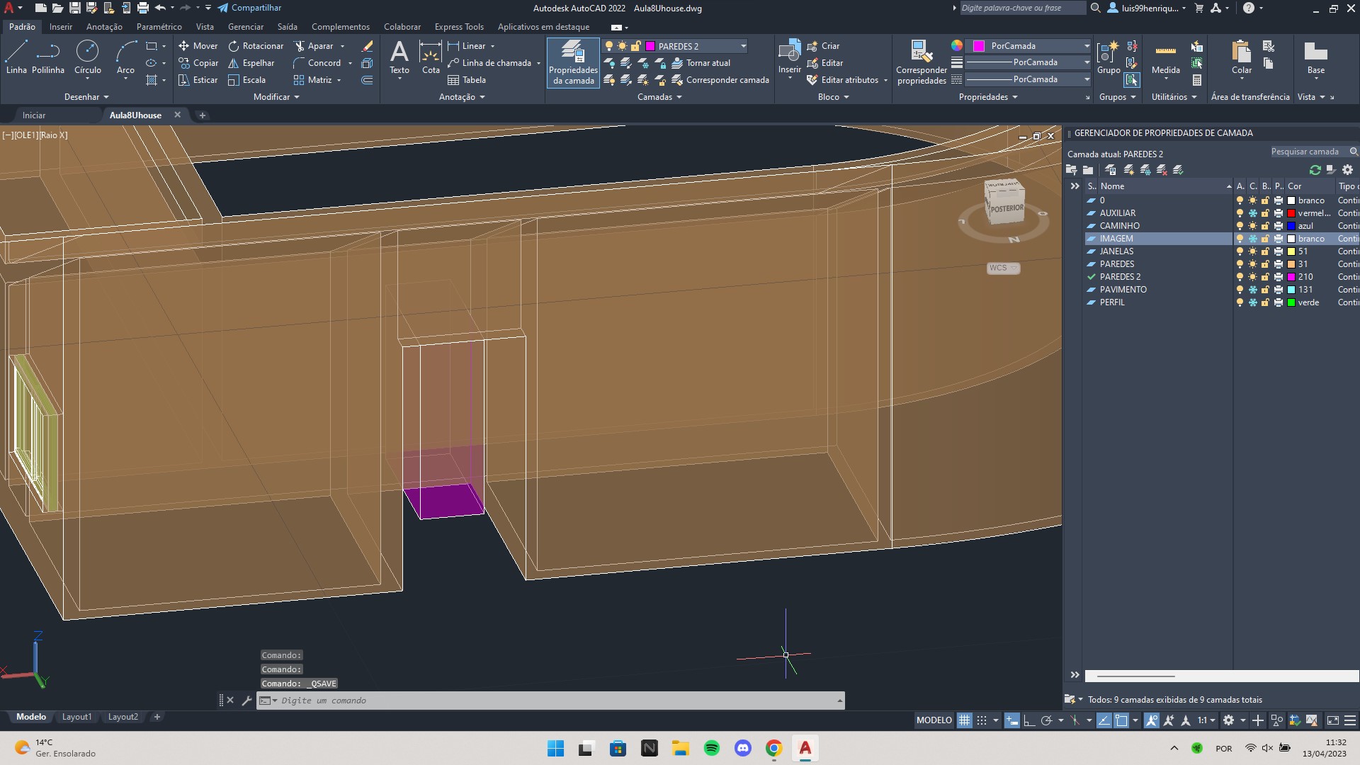
Task: Click the Espelhar tool
Action: pos(251,63)
